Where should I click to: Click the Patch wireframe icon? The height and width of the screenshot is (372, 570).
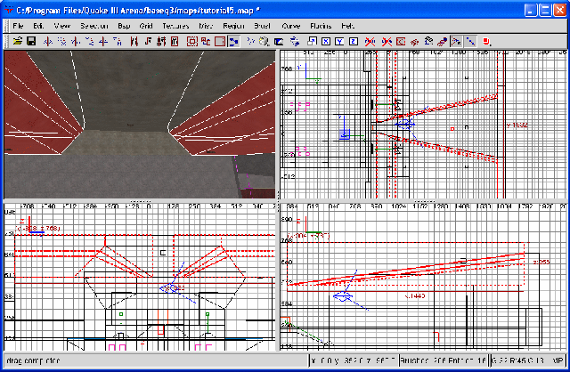click(414, 42)
